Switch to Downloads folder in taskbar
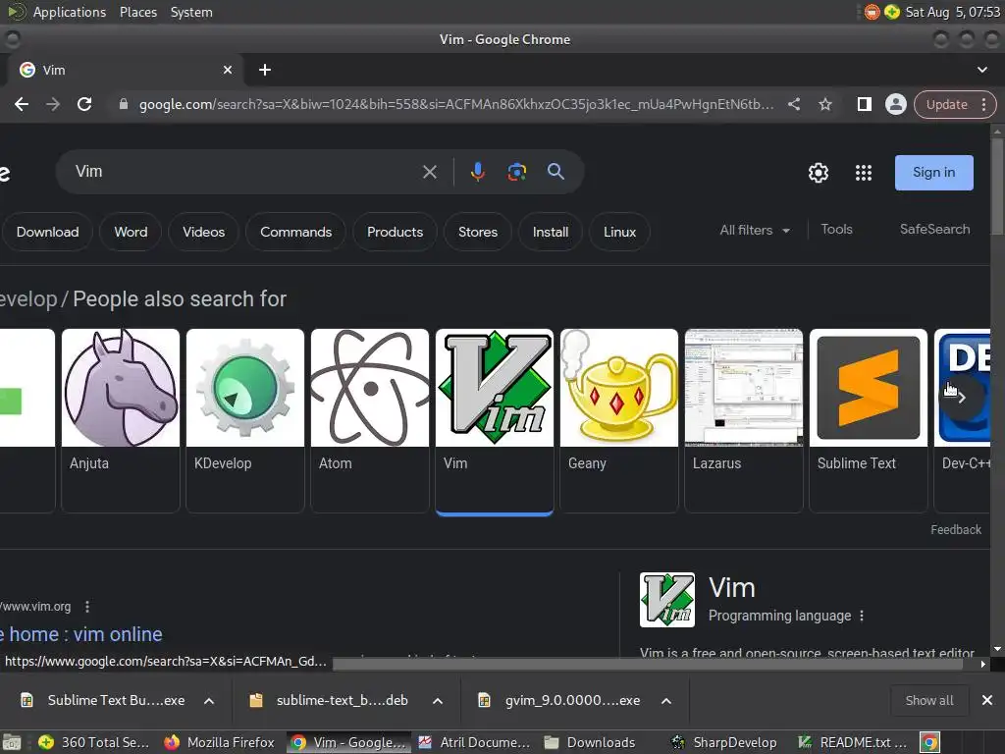 591,742
